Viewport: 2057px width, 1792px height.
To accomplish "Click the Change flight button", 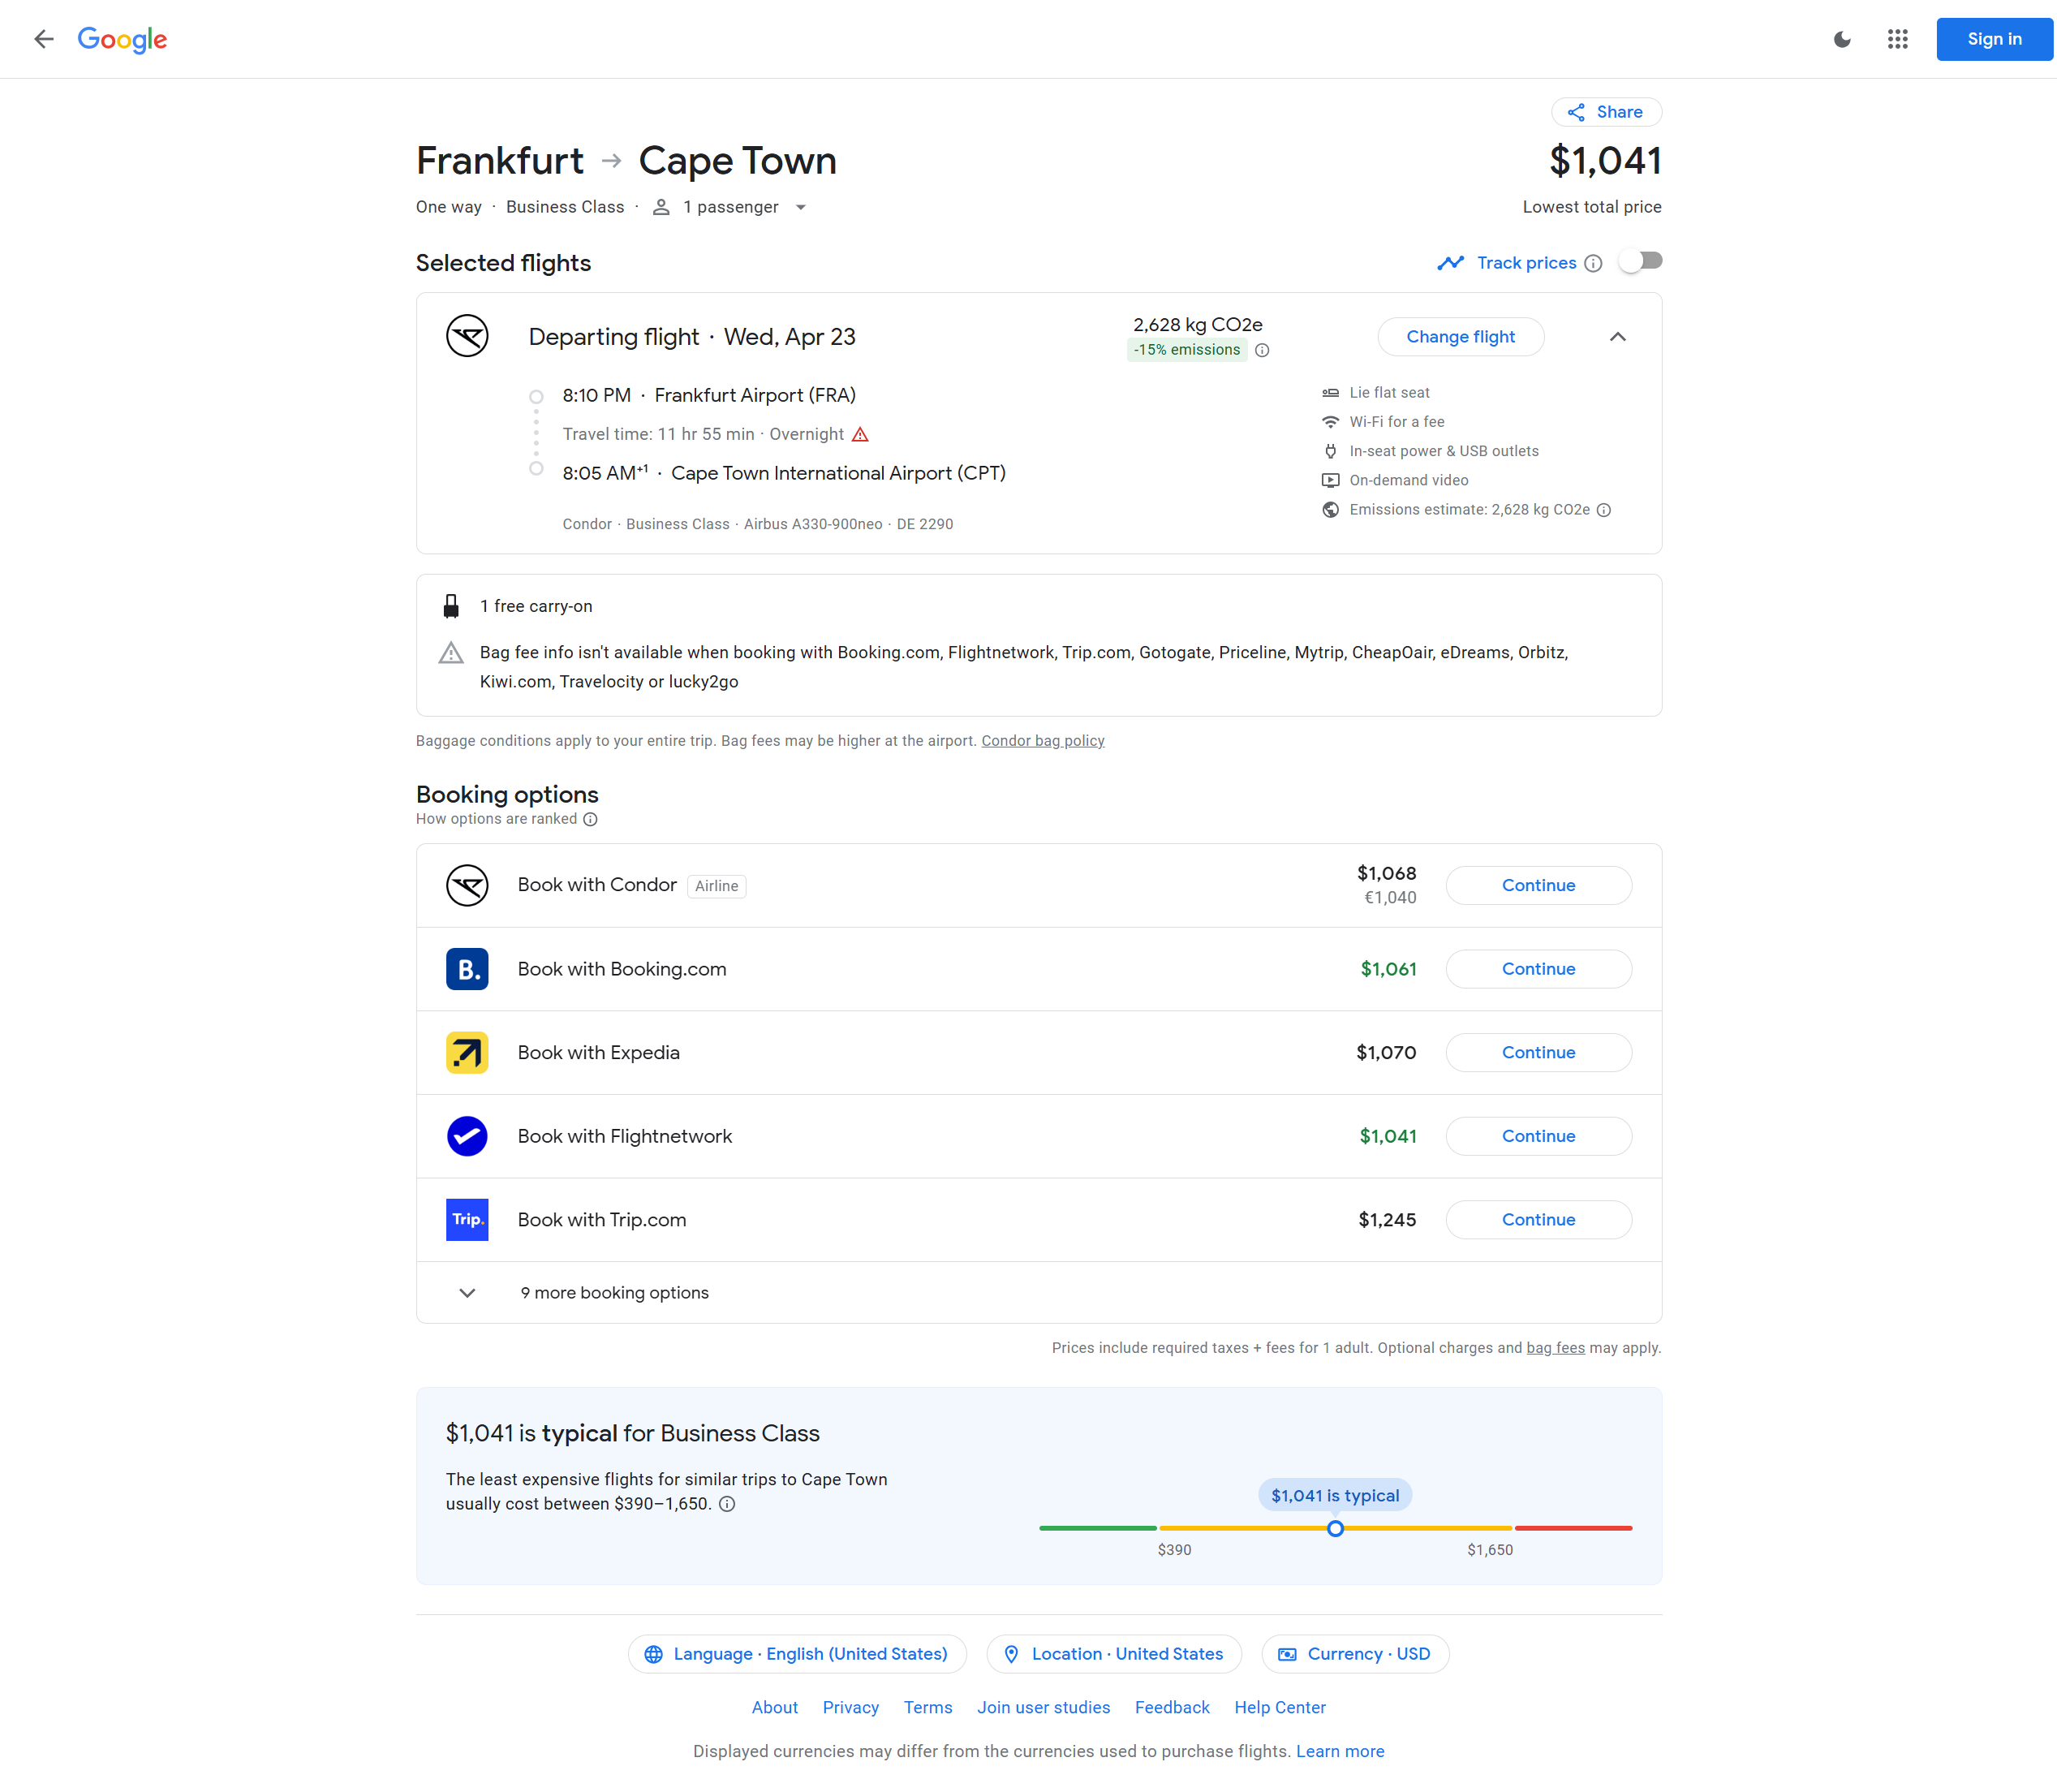I will click(1460, 337).
